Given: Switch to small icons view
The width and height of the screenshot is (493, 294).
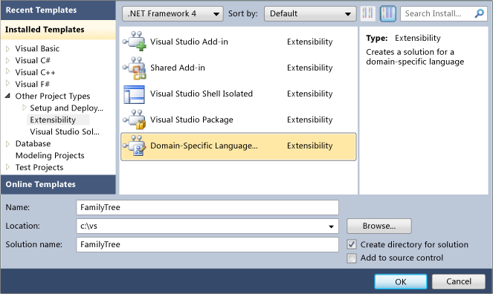Looking at the screenshot, I should 367,13.
